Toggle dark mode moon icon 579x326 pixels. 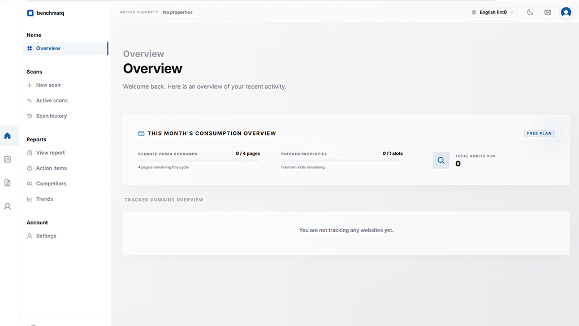tap(530, 12)
